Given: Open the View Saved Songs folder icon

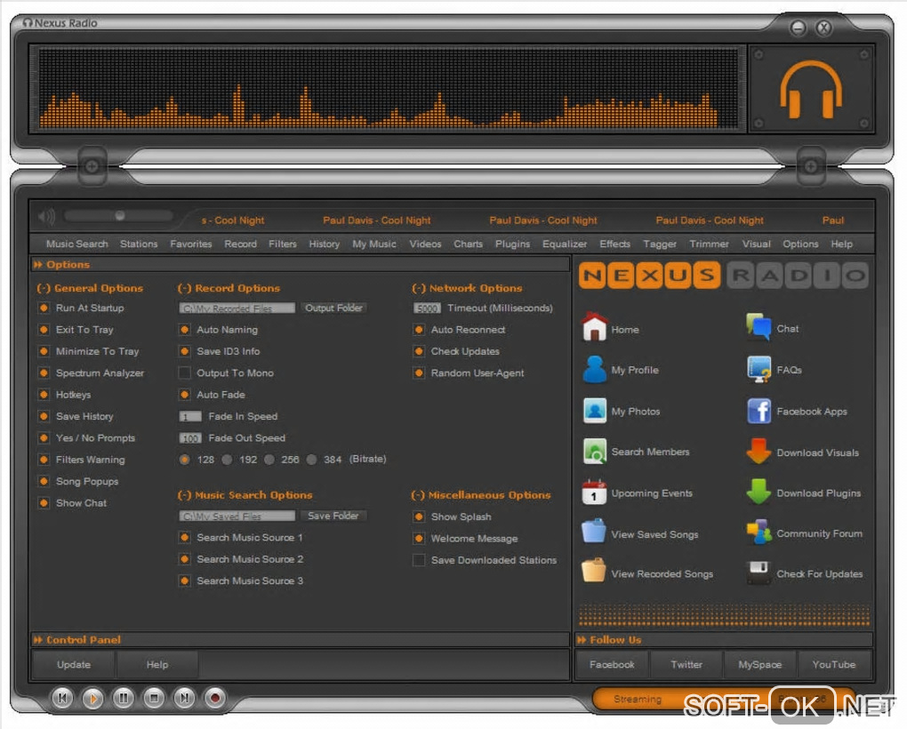Looking at the screenshot, I should 594,532.
